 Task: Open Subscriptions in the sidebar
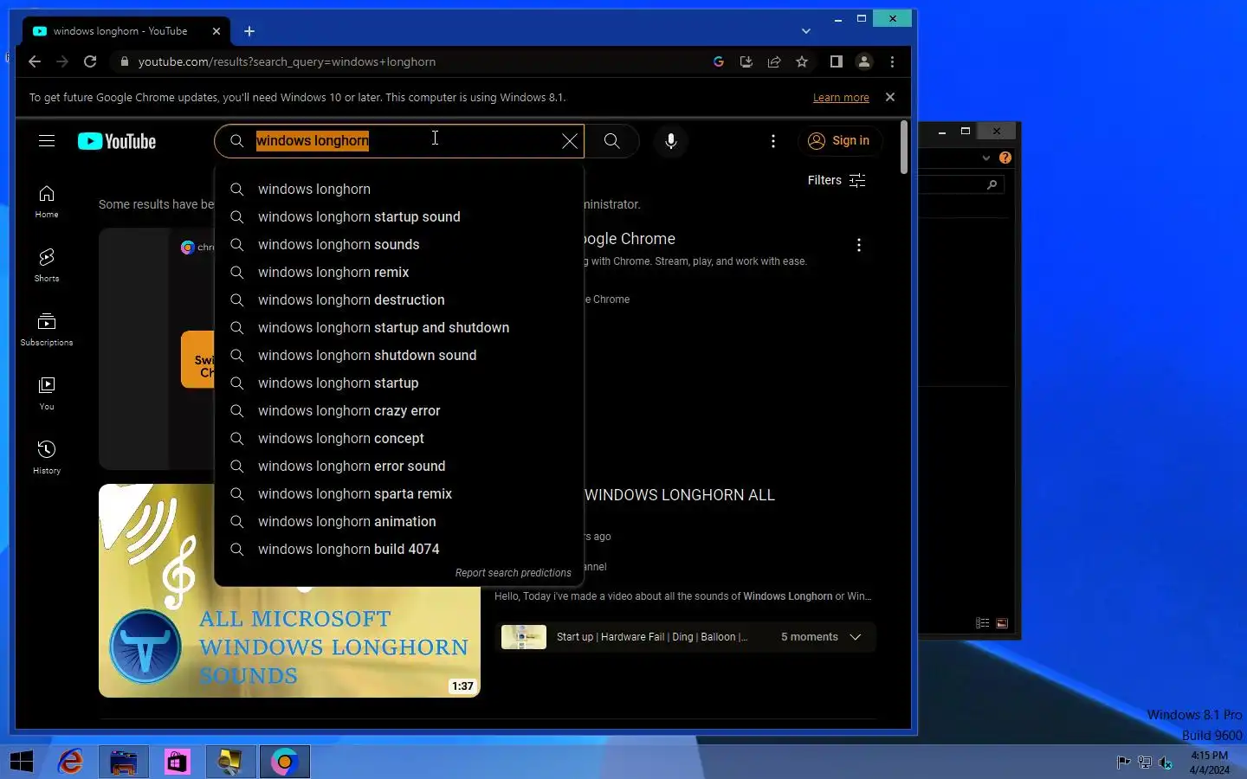click(x=47, y=330)
